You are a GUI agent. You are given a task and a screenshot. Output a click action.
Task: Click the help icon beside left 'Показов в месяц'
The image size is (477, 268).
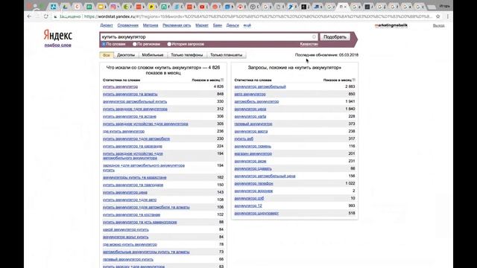click(222, 80)
